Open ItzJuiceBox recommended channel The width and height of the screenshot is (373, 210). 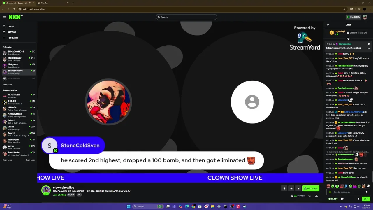pos(19,96)
